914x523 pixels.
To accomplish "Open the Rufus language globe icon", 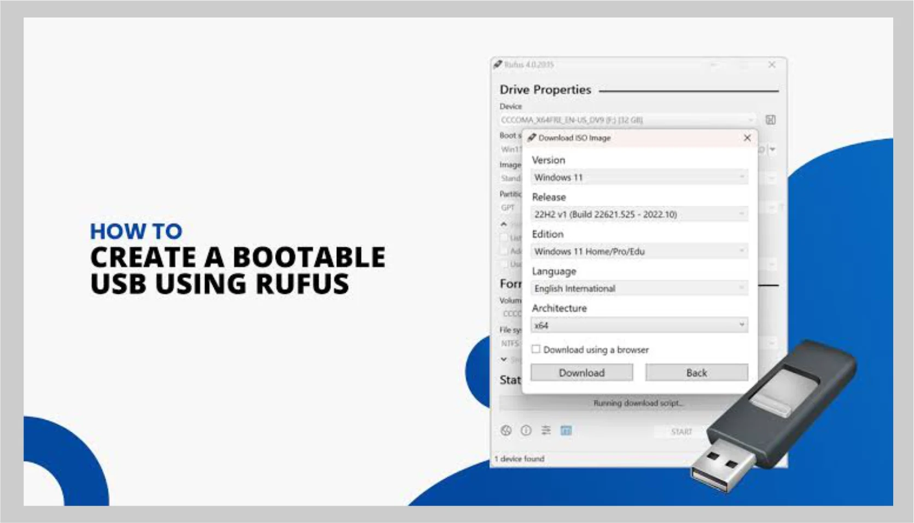I will point(506,431).
